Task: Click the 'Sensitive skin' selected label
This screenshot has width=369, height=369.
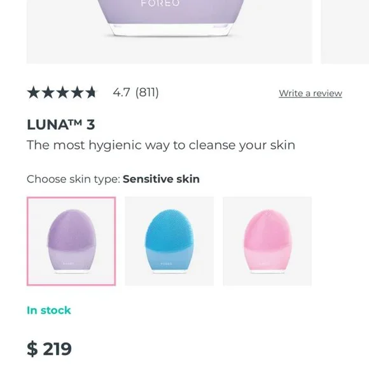Action: 161,179
